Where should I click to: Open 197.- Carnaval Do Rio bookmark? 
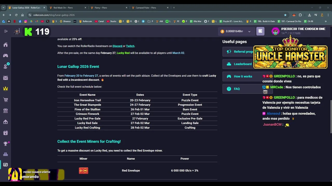click(289, 21)
